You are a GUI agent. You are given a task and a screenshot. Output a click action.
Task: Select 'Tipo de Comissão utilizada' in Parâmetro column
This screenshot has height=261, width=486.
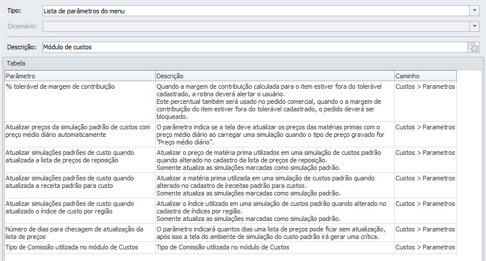tap(80, 248)
